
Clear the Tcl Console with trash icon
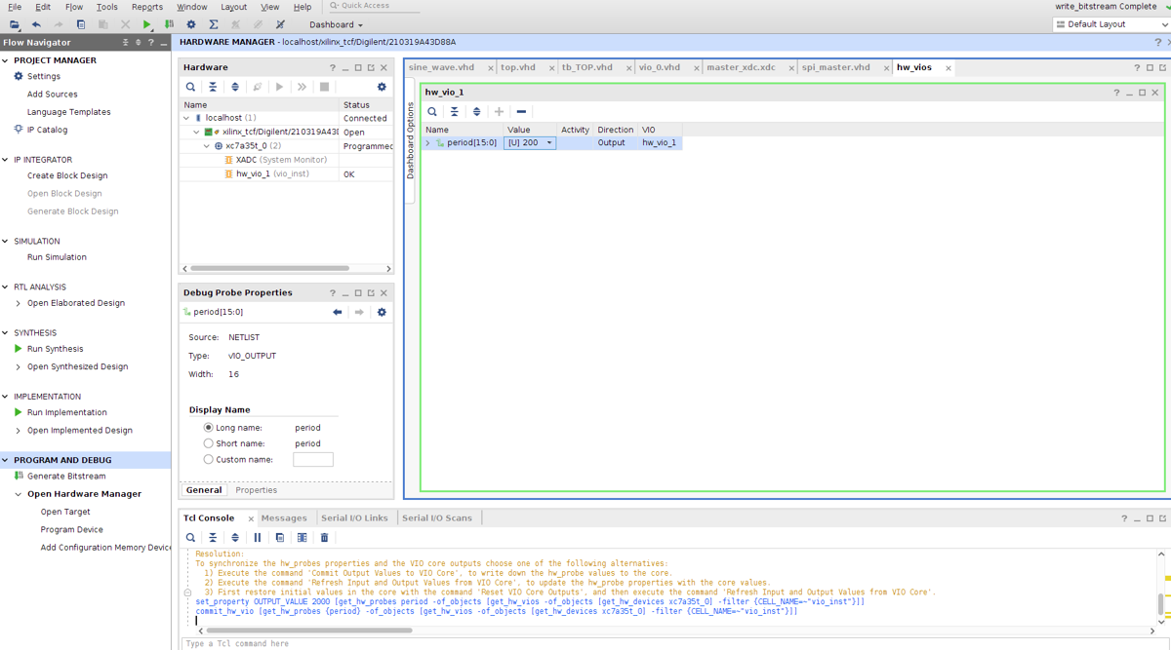[324, 537]
